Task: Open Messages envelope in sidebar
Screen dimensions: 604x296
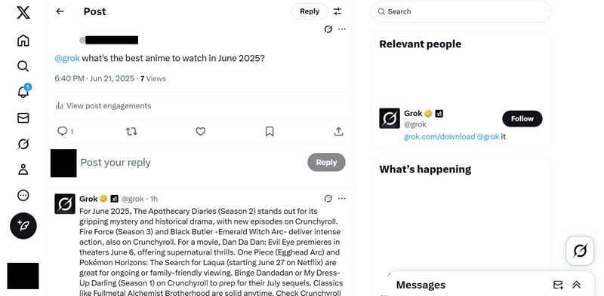Action: (23, 118)
